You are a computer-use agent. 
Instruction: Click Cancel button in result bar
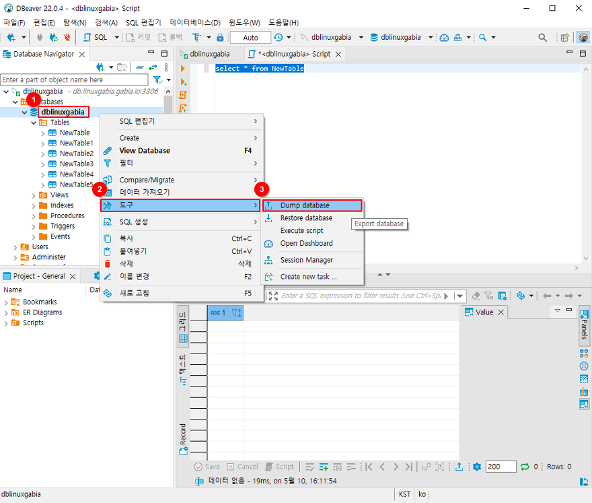pyautogui.click(x=242, y=467)
